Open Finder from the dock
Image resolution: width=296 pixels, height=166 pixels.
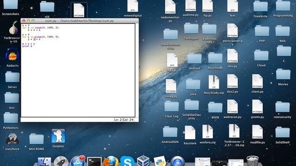coord(44,162)
